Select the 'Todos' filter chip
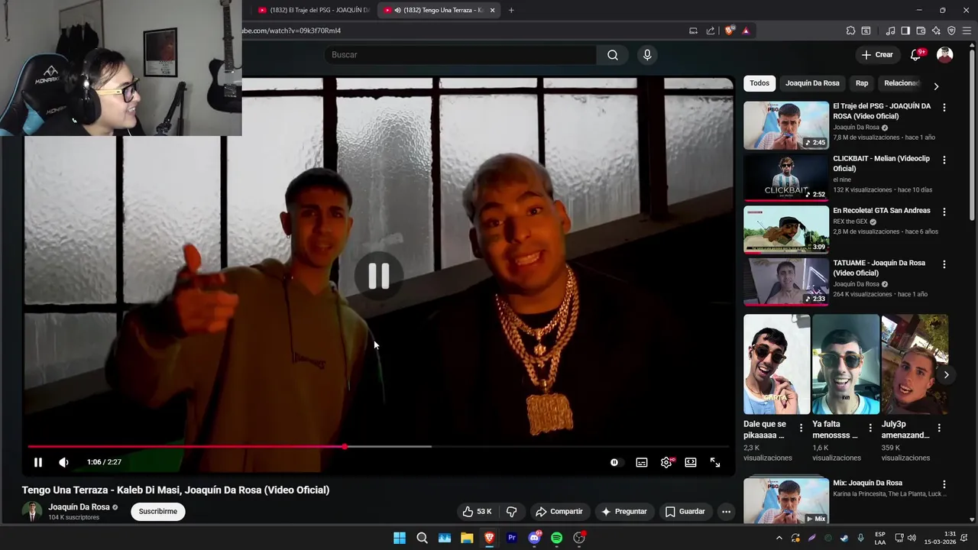 click(759, 83)
